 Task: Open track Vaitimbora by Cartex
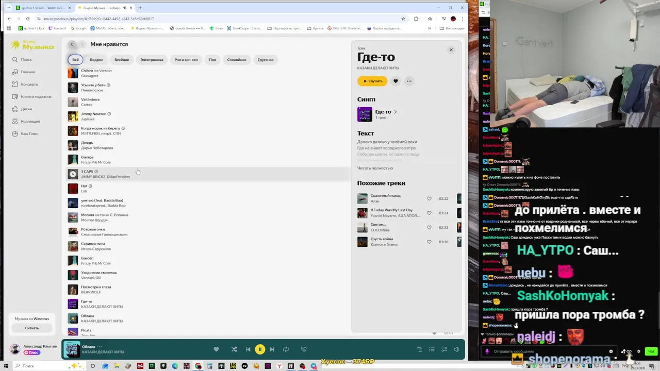tap(90, 99)
